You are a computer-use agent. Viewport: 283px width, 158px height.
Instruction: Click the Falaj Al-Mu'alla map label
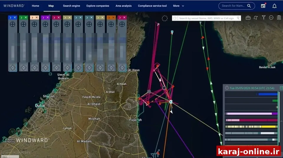[91, 97]
